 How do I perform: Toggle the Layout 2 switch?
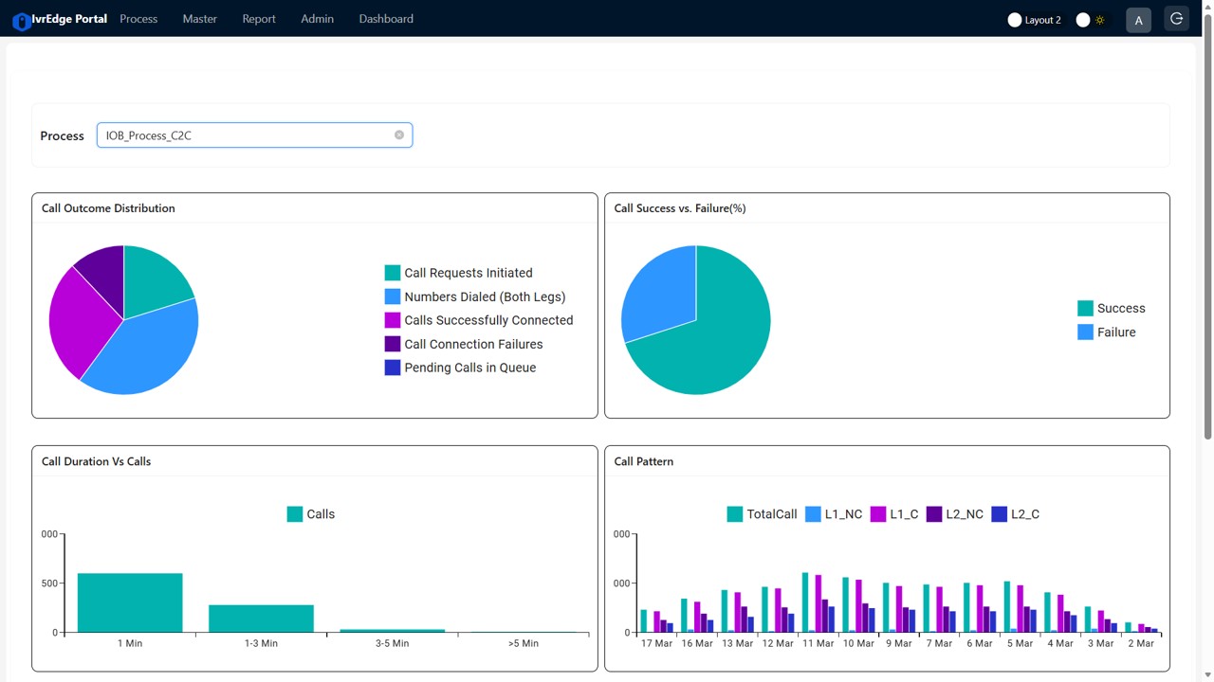click(1015, 19)
